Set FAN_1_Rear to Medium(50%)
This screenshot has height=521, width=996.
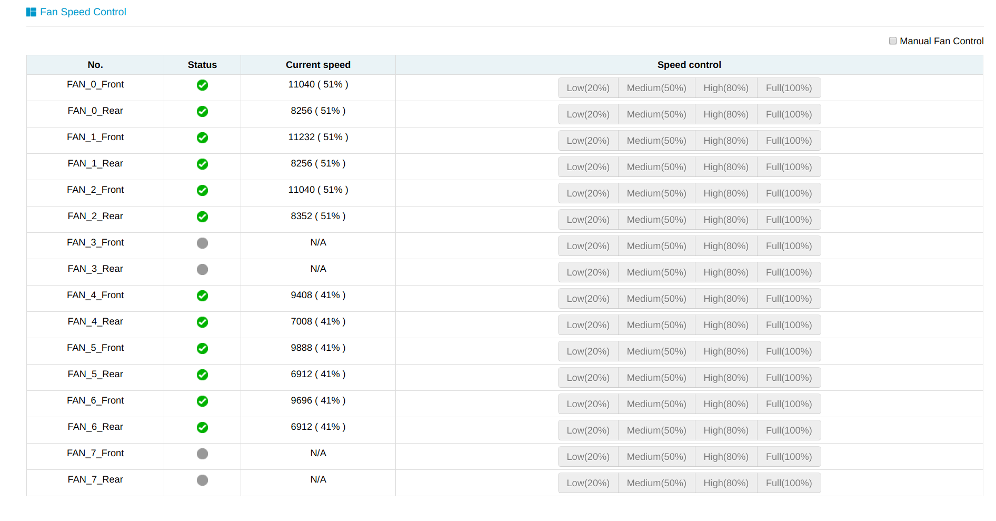656,167
